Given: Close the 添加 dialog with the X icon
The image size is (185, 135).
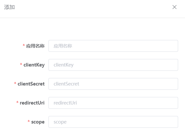Looking at the screenshot, I should point(175,7).
